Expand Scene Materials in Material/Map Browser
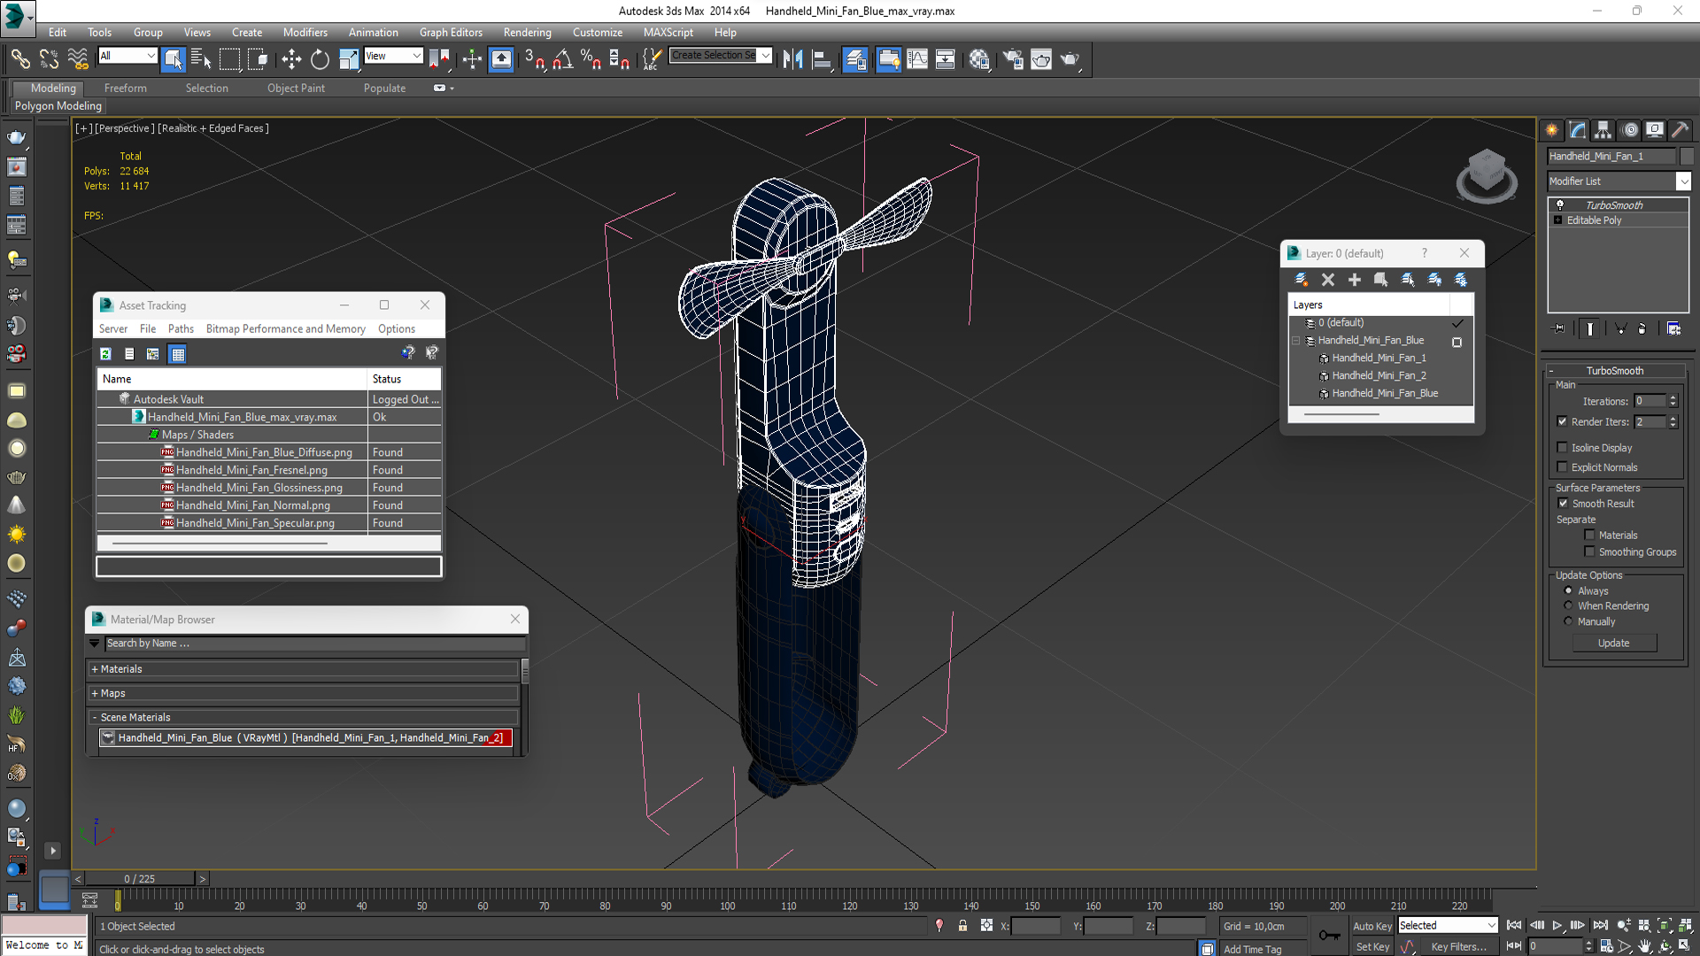This screenshot has height=956, width=1700. click(x=95, y=717)
